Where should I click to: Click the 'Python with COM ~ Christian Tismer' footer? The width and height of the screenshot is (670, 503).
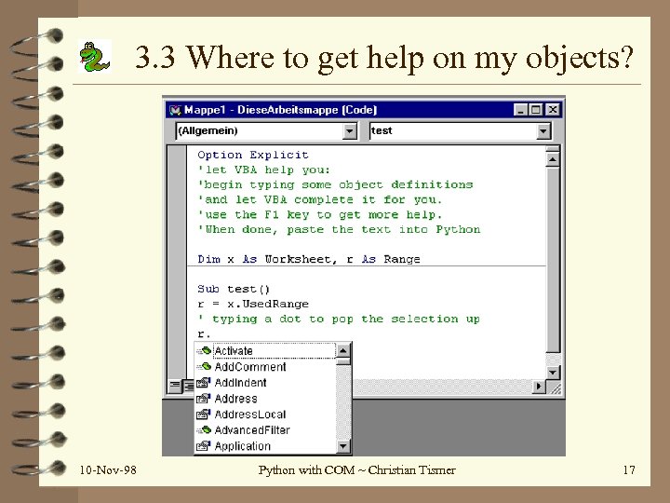tap(356, 470)
